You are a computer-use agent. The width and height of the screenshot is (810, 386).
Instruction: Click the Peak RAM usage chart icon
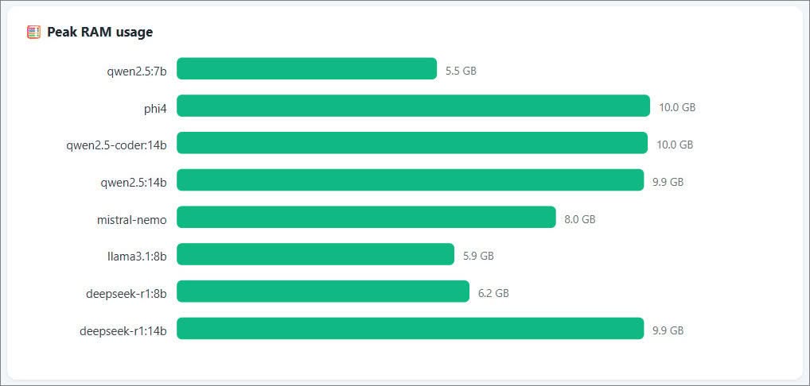pyautogui.click(x=33, y=33)
